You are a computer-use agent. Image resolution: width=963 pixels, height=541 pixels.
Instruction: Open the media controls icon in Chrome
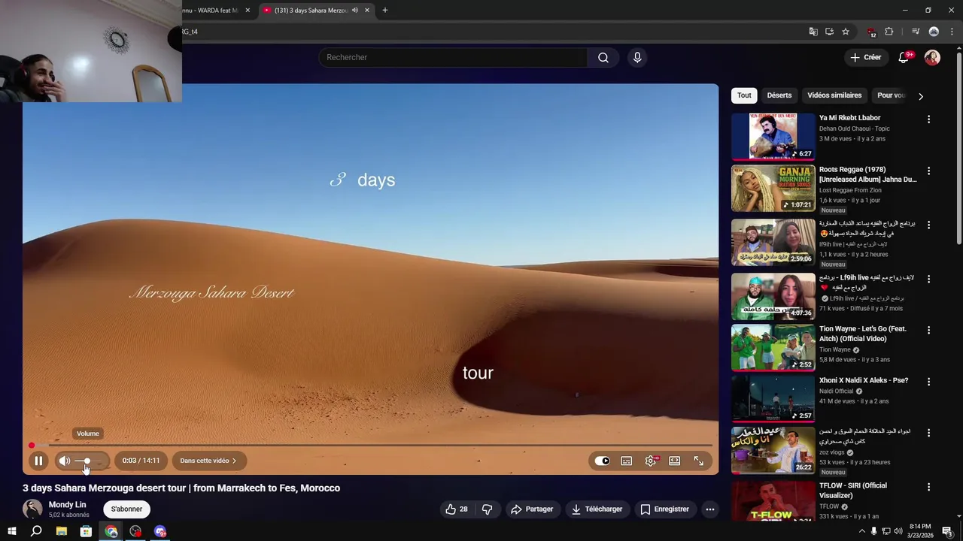point(916,32)
